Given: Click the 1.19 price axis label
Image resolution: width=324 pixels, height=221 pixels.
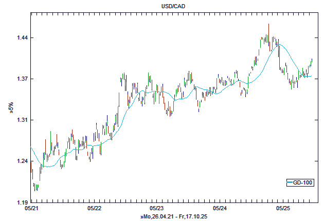Looking at the screenshot, I should [21, 202].
